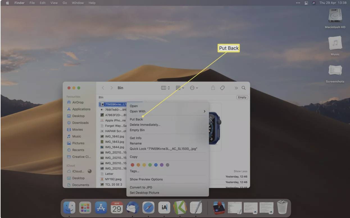Open Launchpad from the Dock

click(x=85, y=208)
